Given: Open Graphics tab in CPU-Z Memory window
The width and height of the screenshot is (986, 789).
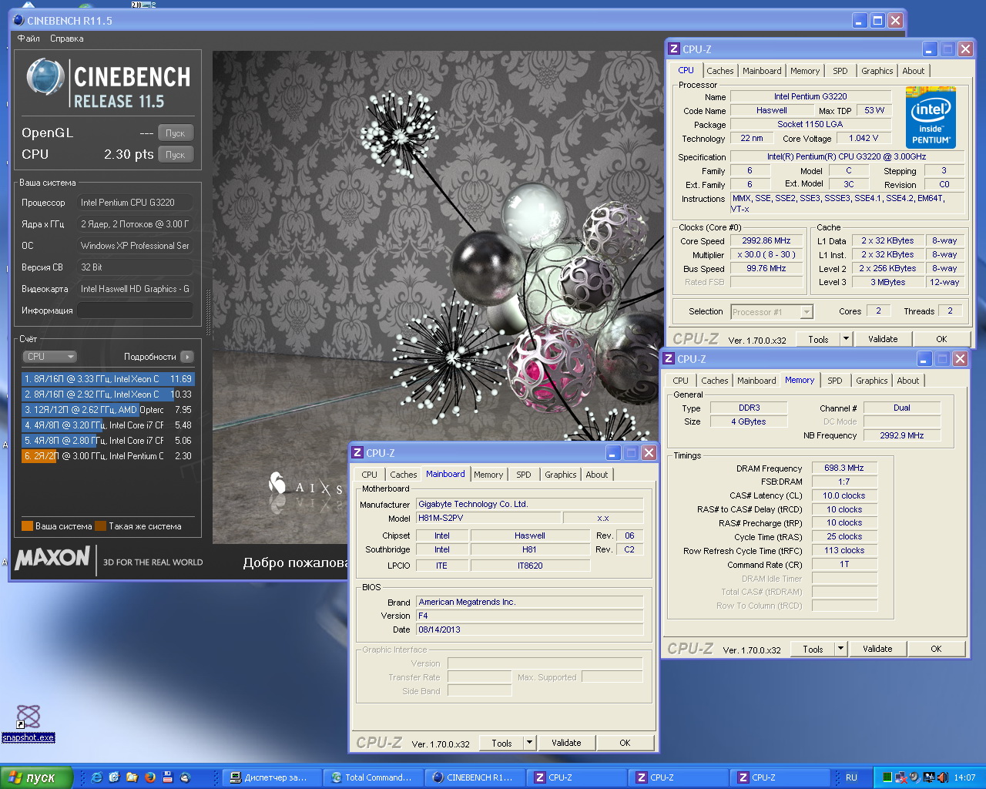Looking at the screenshot, I should point(872,381).
